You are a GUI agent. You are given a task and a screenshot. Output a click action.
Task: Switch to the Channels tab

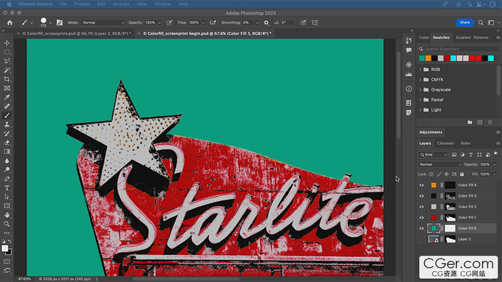click(x=446, y=144)
